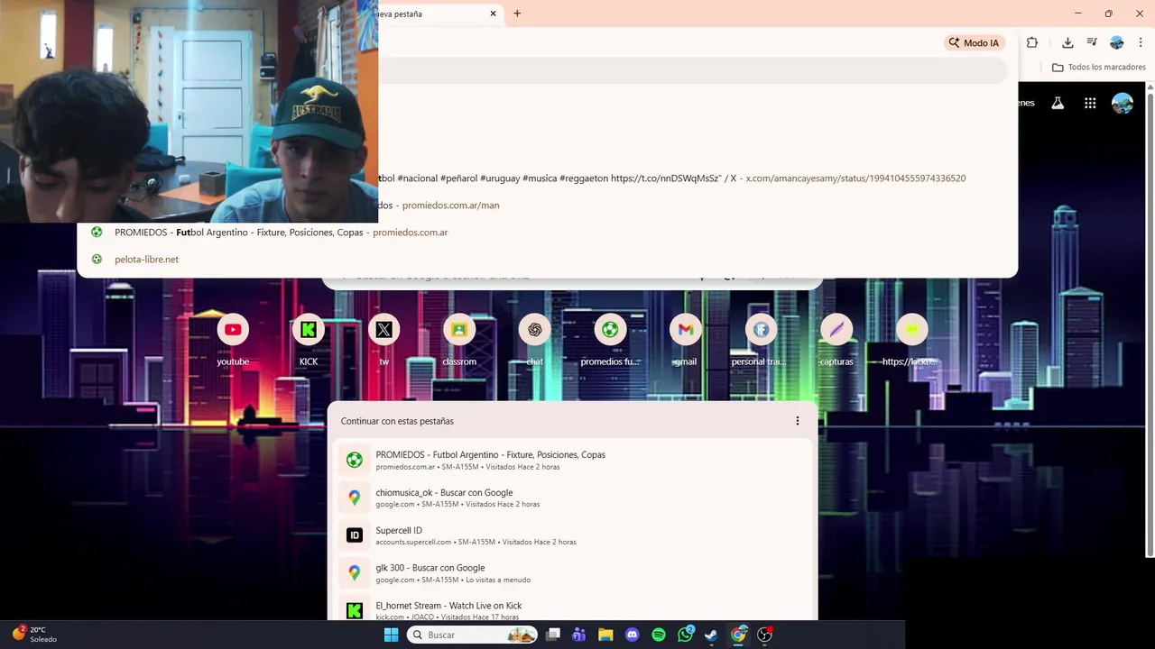
Task: Select the promiedos.com.ar/man suggestion
Action: (x=697, y=205)
